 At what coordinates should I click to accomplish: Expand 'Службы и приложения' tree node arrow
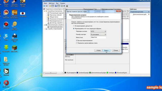tap(45, 29)
